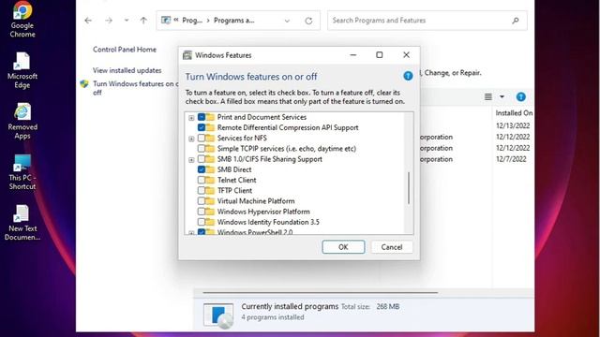
Task: Check Virtual Machine Platform checkbox
Action: (202, 200)
